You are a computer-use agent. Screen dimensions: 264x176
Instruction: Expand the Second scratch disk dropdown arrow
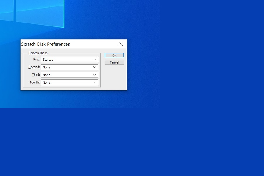95,67
